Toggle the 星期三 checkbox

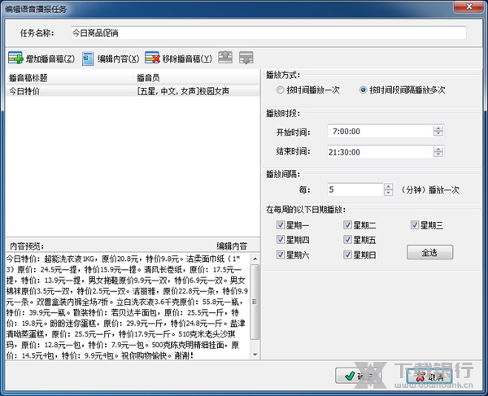[x=415, y=225]
